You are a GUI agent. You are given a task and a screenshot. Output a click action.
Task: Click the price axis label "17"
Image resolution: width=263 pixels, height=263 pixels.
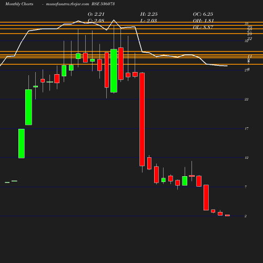[247, 129]
